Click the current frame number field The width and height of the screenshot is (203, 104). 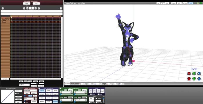click(x=31, y=8)
